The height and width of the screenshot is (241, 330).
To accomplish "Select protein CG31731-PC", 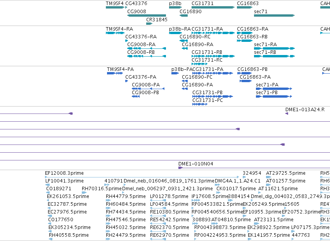I will point(207,100).
